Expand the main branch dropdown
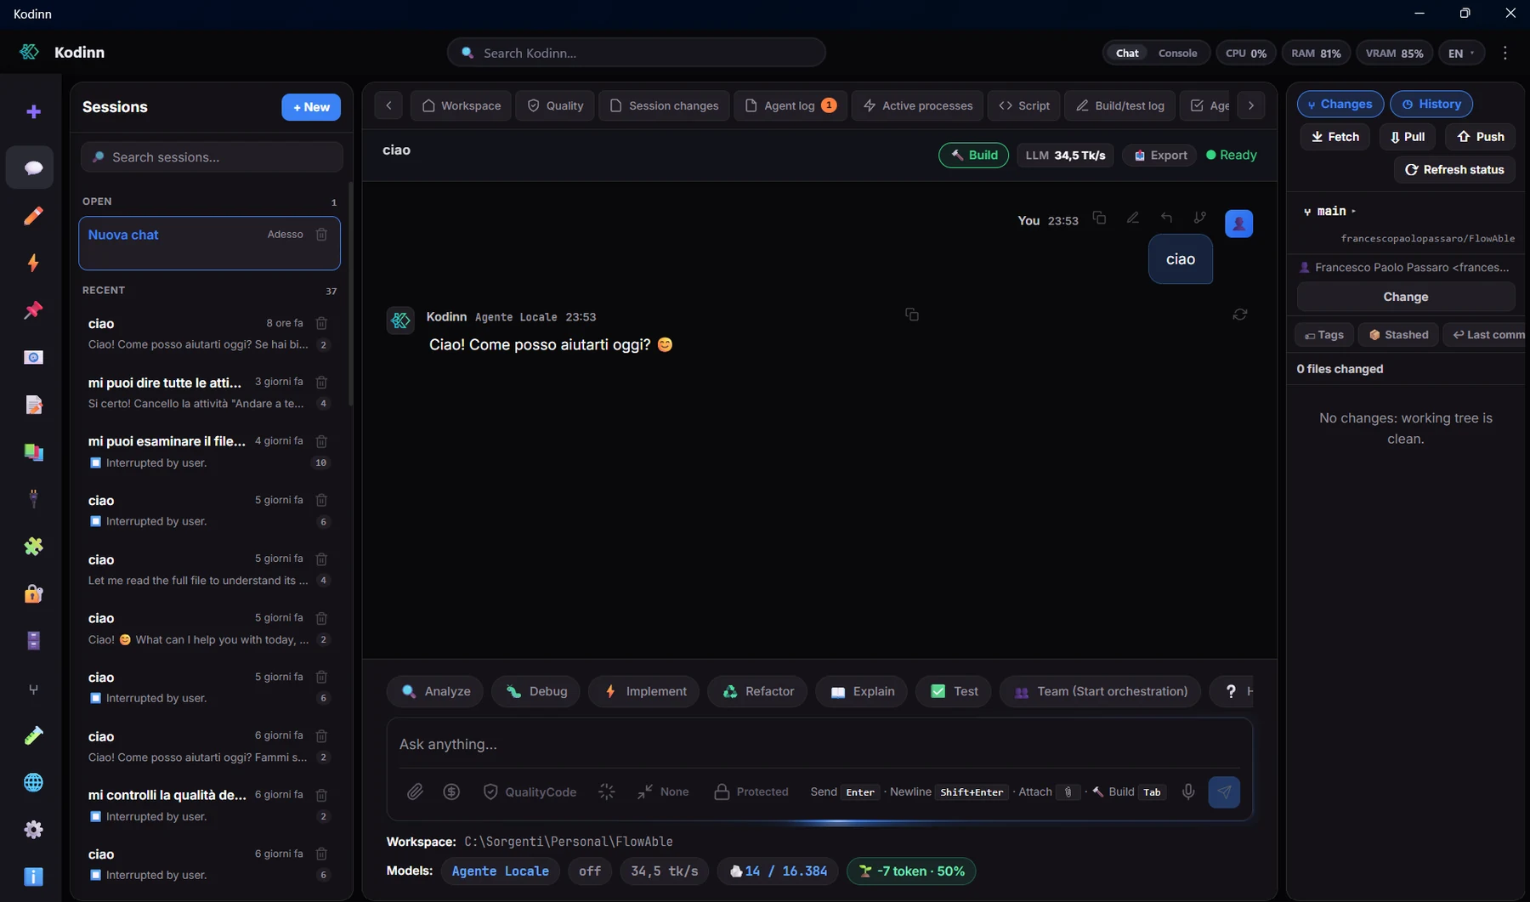The image size is (1530, 902). [x=1330, y=211]
